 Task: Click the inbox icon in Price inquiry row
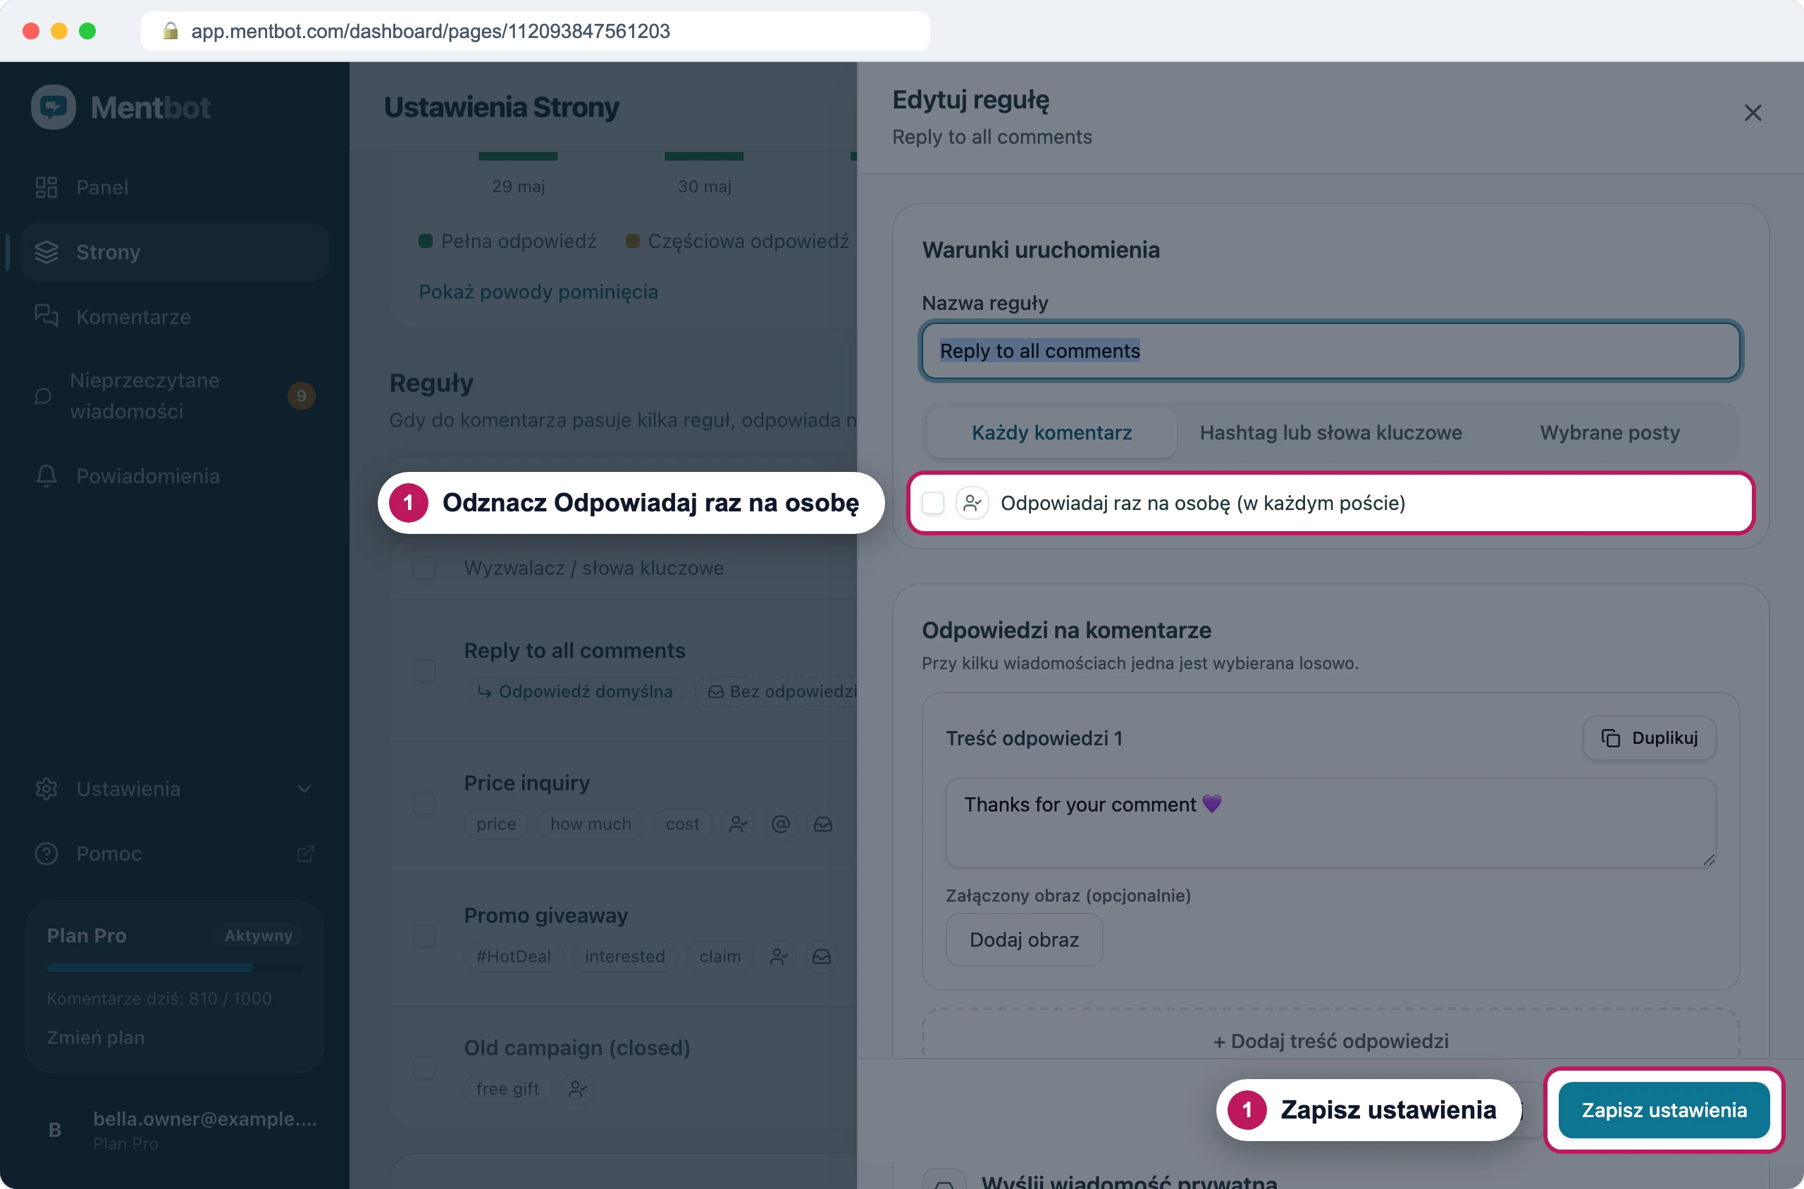point(822,823)
